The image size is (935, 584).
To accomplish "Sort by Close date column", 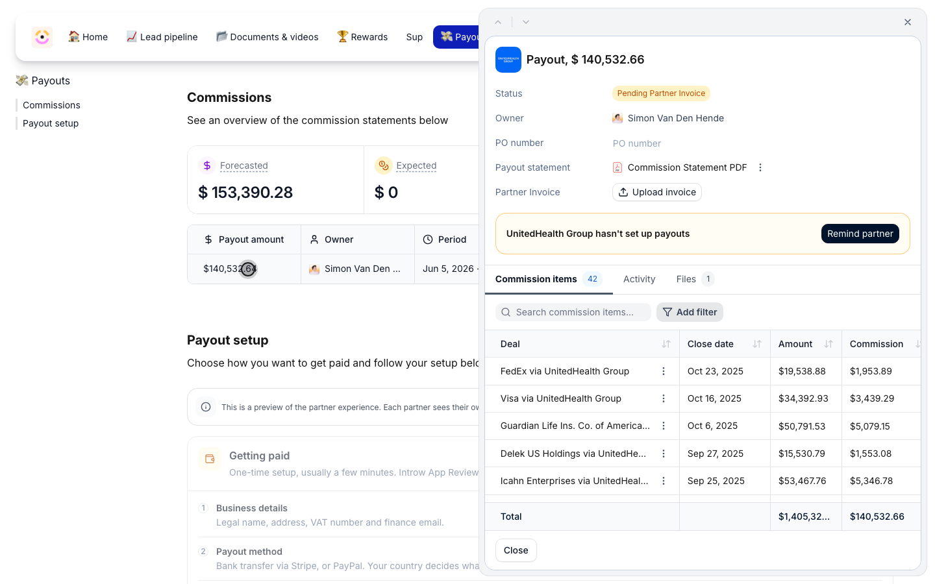I will pyautogui.click(x=757, y=344).
